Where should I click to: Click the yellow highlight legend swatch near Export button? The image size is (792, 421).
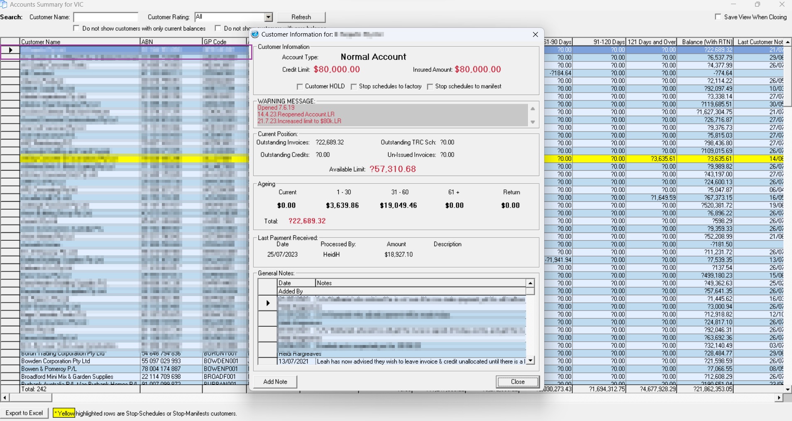pyautogui.click(x=63, y=413)
